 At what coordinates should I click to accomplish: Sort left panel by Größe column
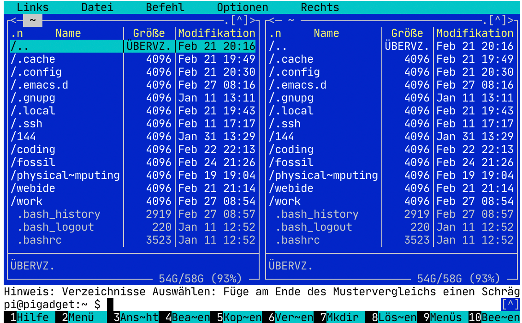(x=149, y=33)
